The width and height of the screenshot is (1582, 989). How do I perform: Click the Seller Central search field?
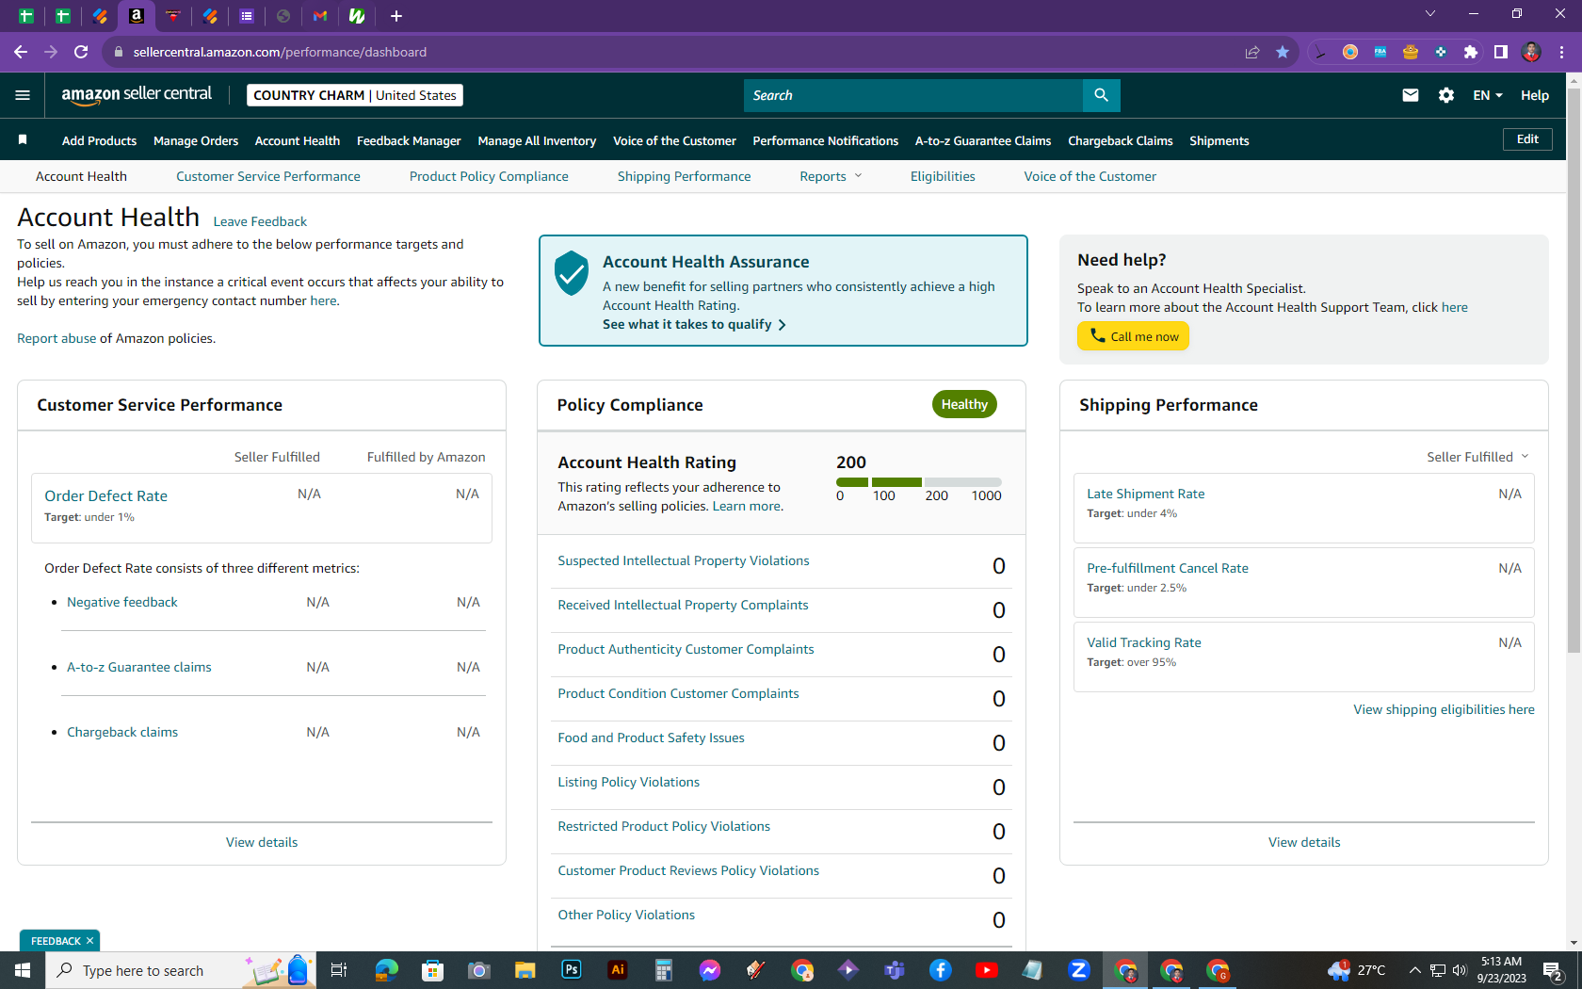coord(913,95)
